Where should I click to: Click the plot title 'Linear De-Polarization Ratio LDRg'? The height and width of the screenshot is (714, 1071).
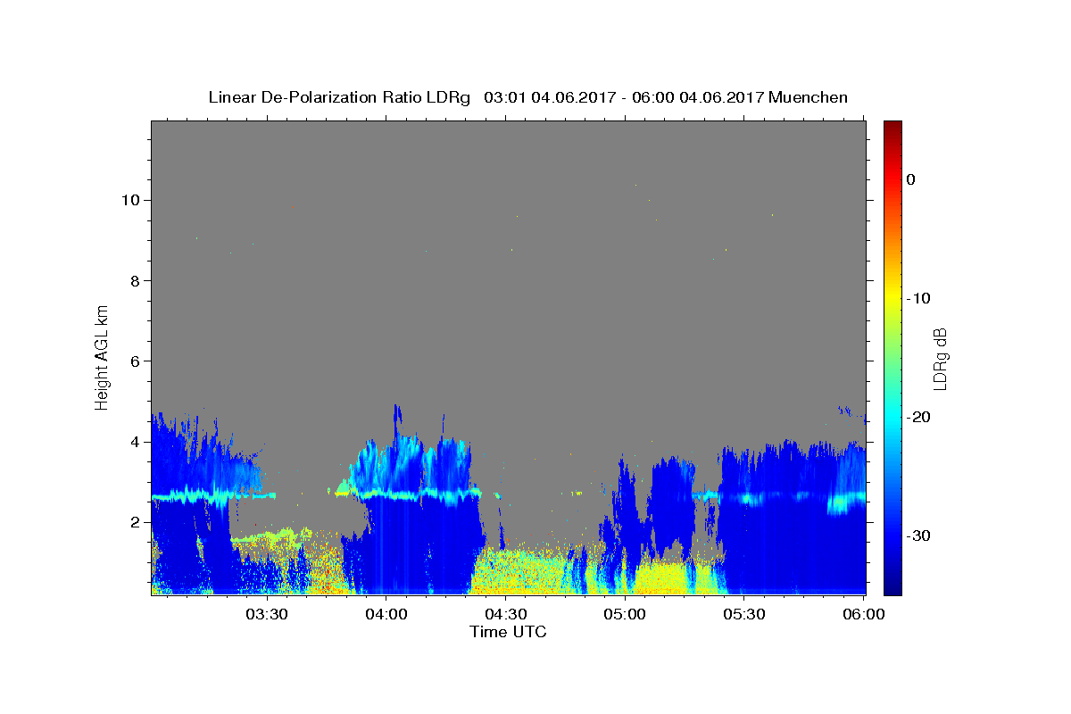(338, 97)
